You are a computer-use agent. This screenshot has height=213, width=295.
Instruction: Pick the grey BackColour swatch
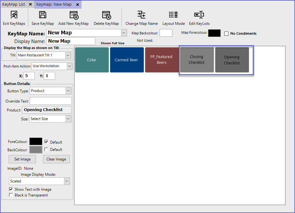point(36,150)
